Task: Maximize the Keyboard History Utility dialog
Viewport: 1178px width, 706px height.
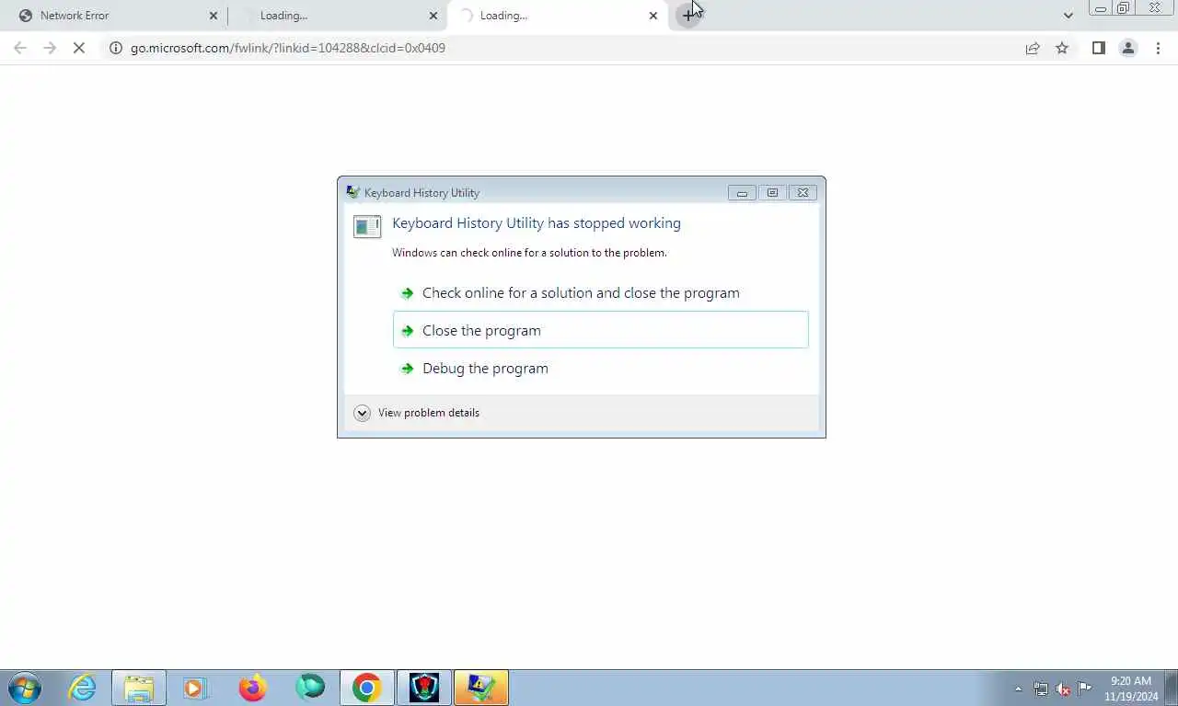Action: (772, 192)
